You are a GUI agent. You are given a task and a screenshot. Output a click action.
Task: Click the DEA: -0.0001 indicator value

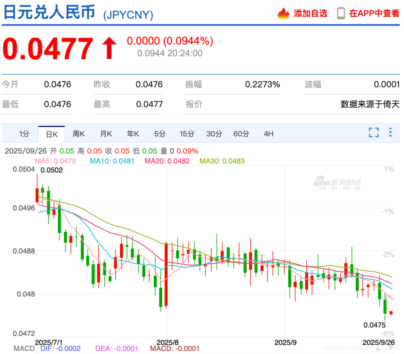pyautogui.click(x=117, y=349)
